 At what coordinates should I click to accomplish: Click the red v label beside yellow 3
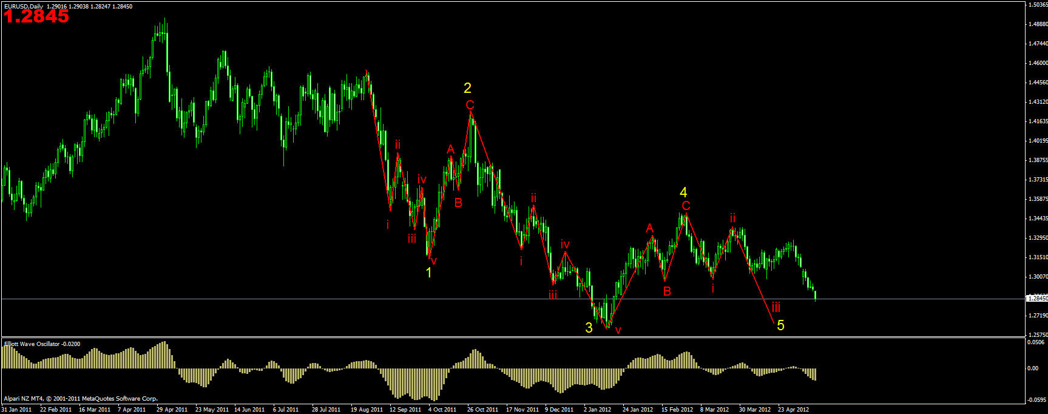(618, 330)
